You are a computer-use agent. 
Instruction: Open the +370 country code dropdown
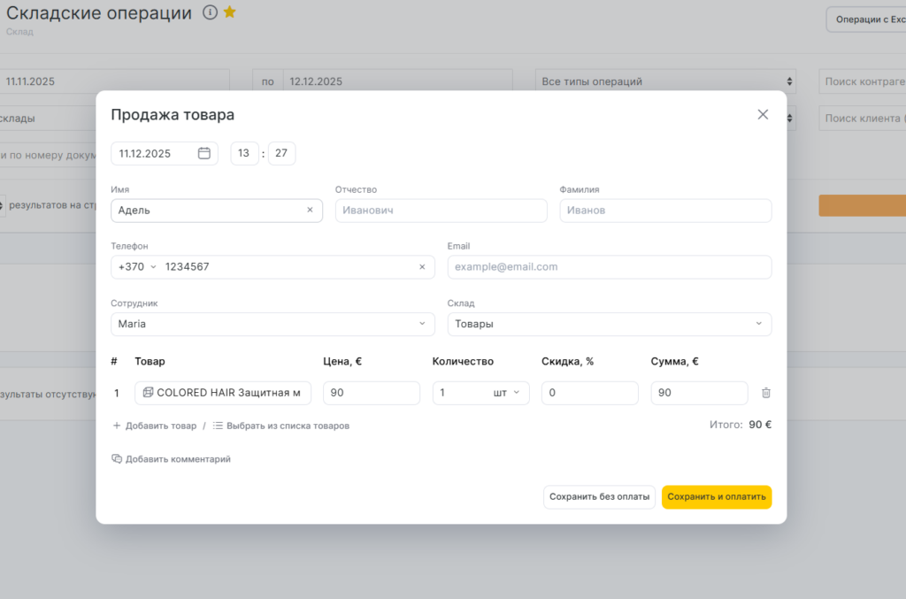click(x=137, y=267)
